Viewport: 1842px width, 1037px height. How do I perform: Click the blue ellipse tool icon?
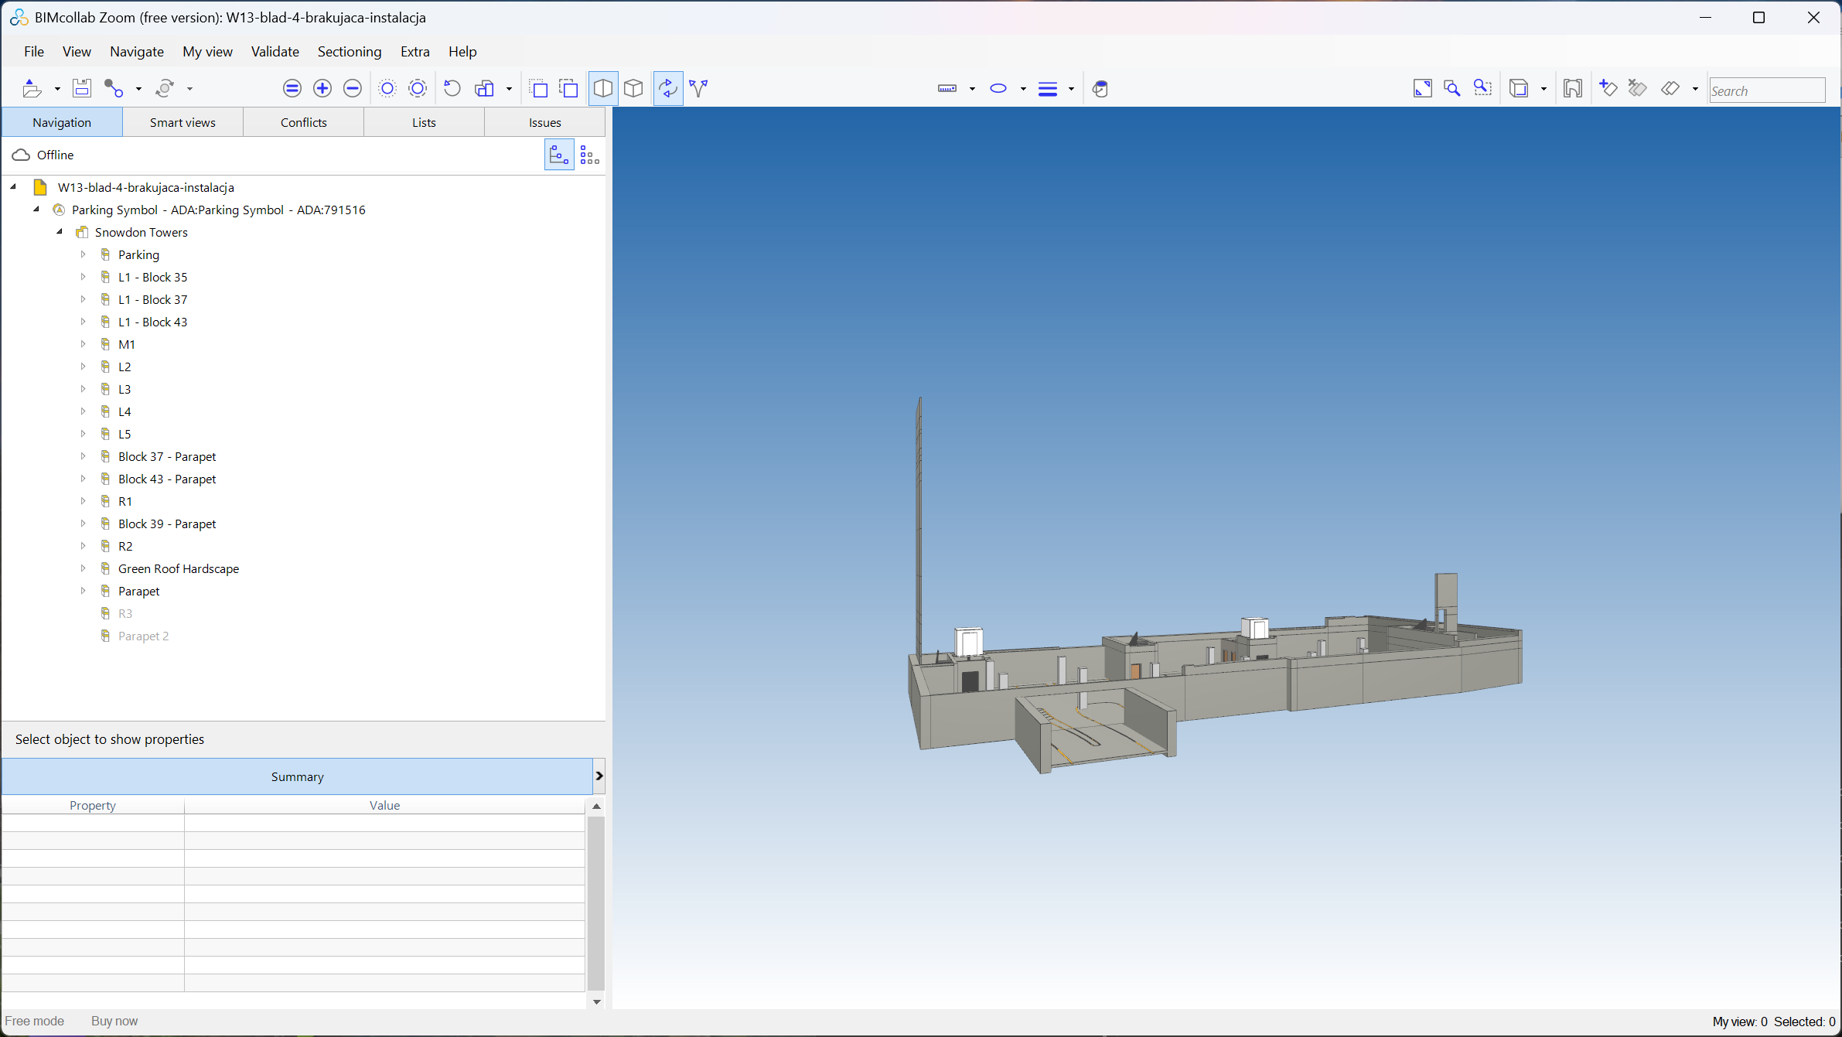pyautogui.click(x=998, y=89)
